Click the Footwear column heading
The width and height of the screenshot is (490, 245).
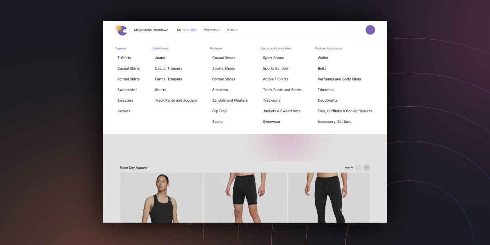click(x=216, y=49)
